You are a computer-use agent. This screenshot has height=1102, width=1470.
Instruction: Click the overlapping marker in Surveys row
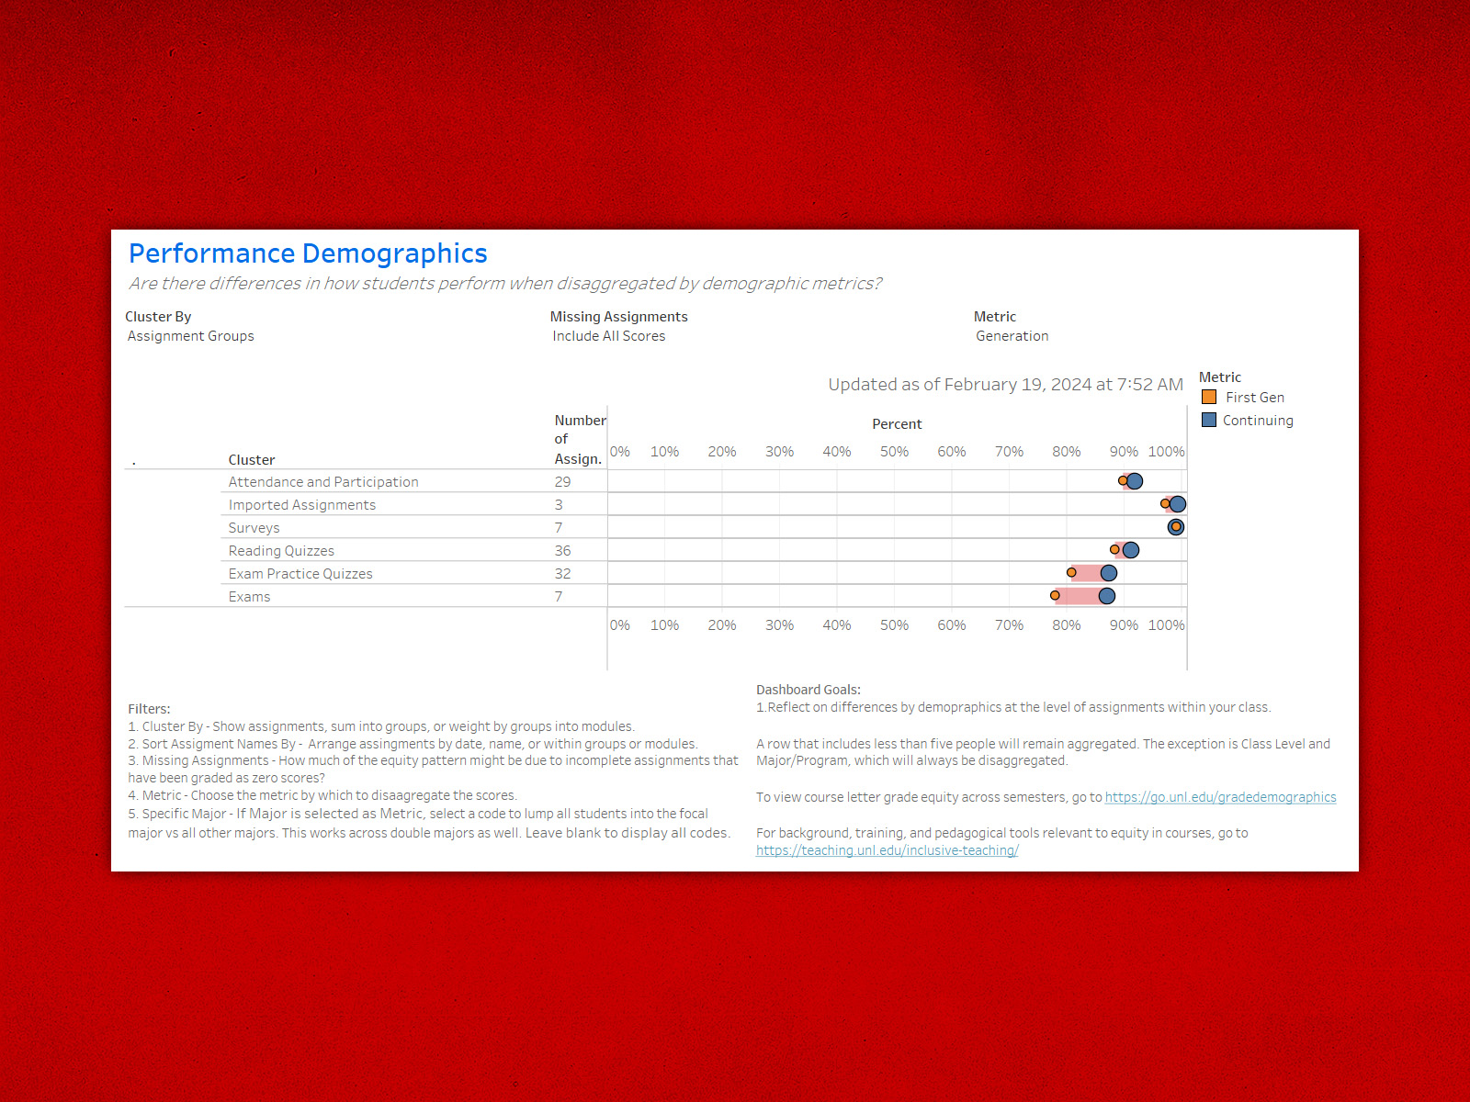[x=1176, y=527]
